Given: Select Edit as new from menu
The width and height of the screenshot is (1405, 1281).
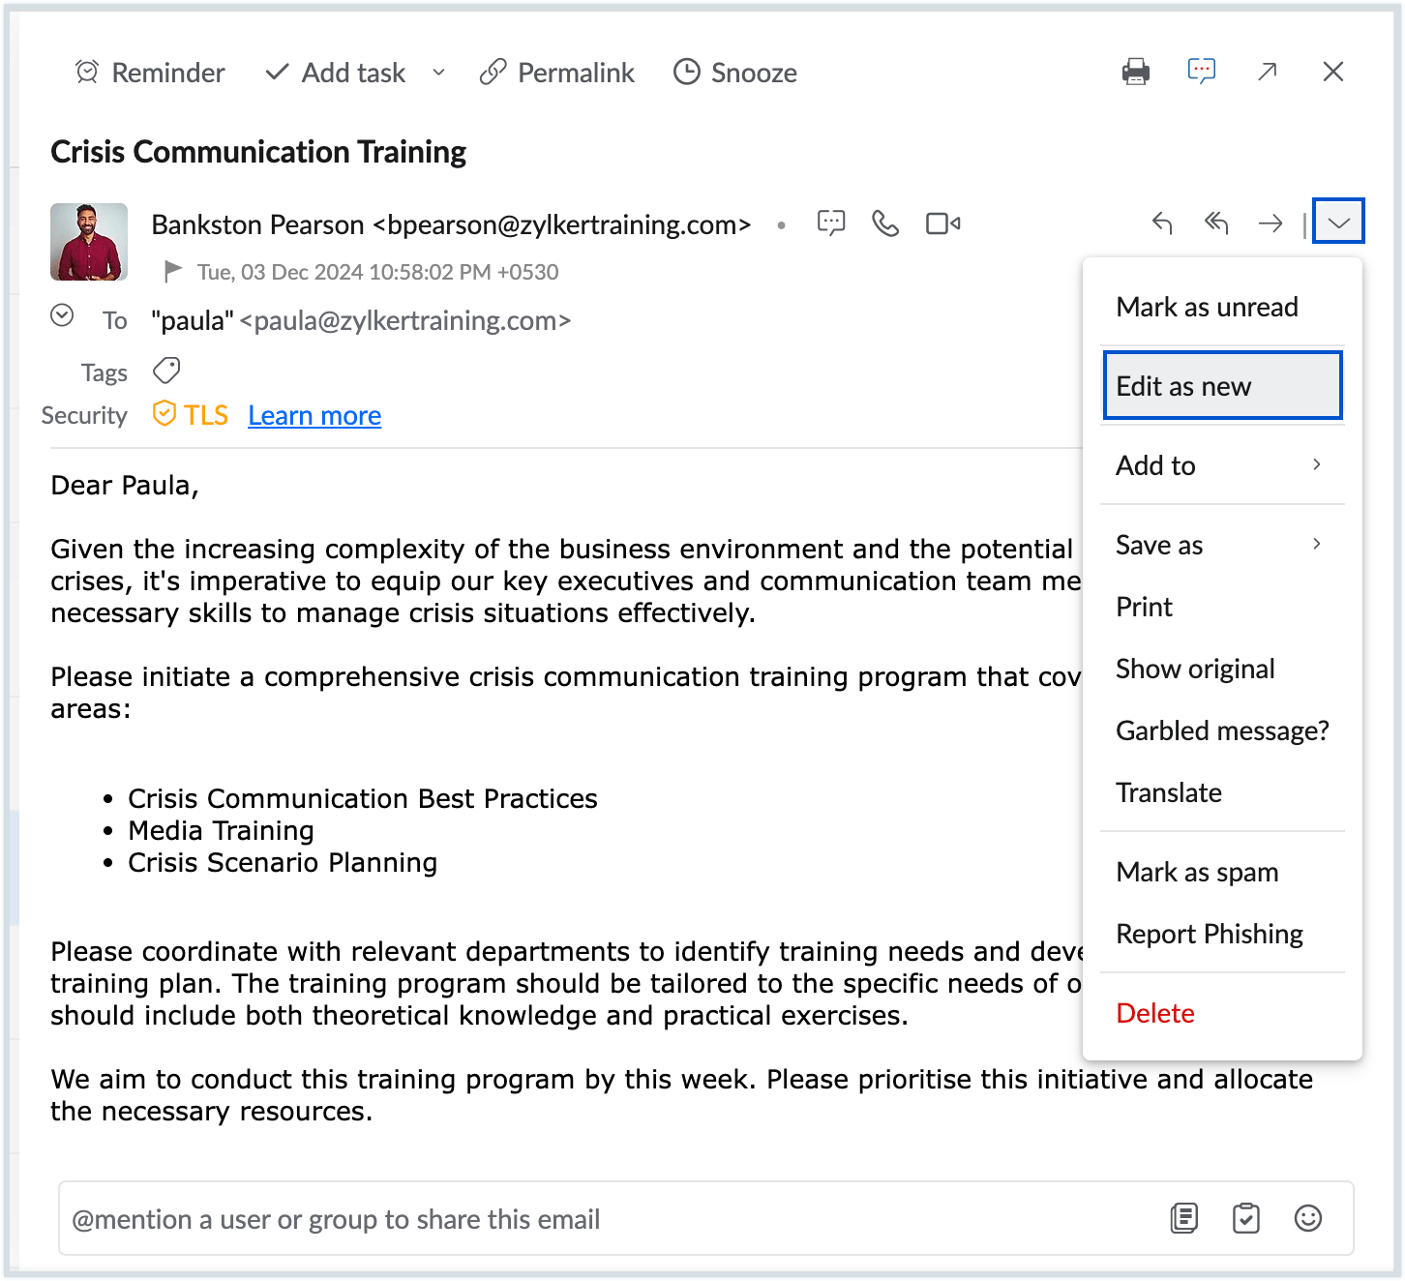Looking at the screenshot, I should tap(1221, 386).
